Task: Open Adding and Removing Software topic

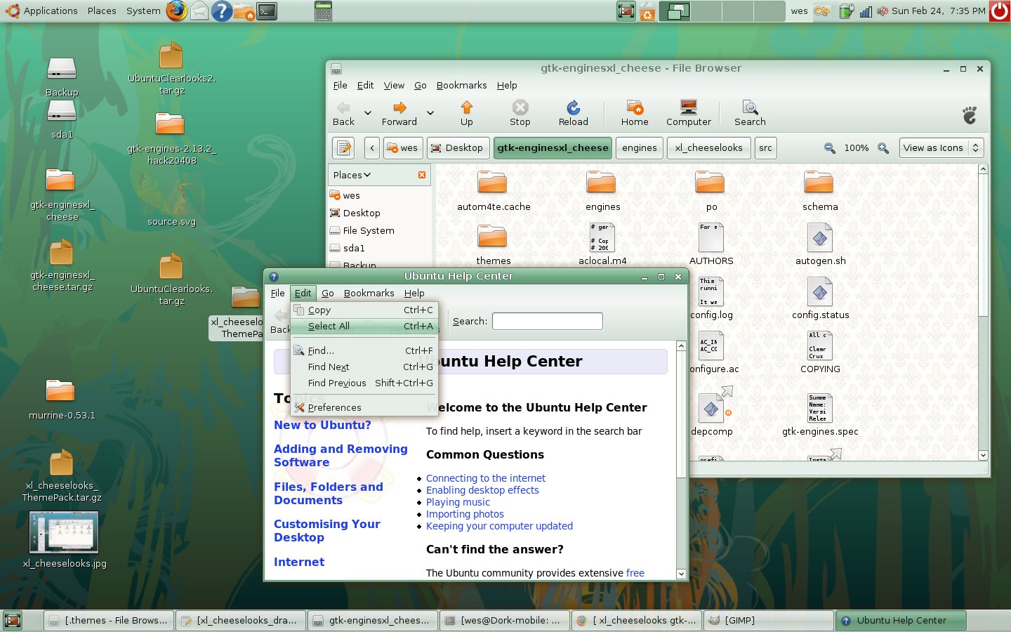Action: click(341, 456)
